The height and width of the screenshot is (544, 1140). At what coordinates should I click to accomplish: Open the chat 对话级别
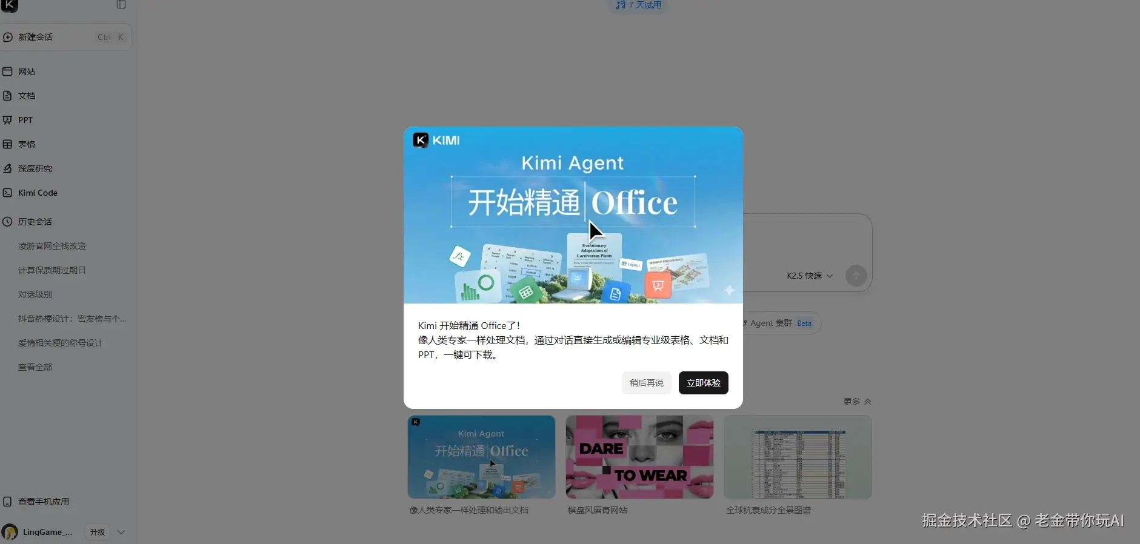35,294
